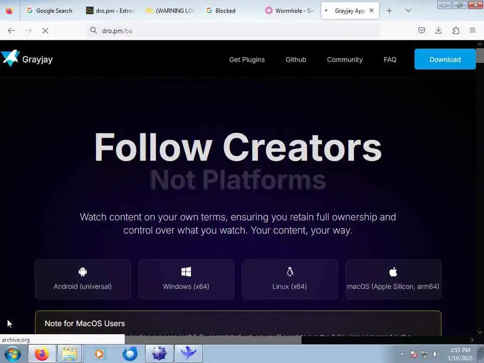Stop page loading with the X button

pos(45,31)
